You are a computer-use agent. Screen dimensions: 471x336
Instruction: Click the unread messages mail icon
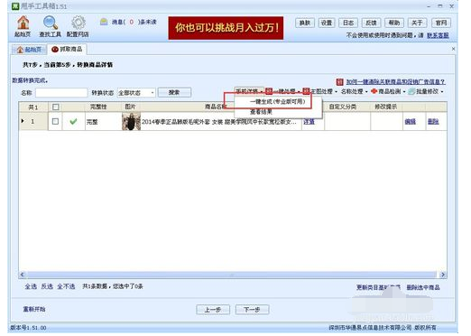[104, 22]
